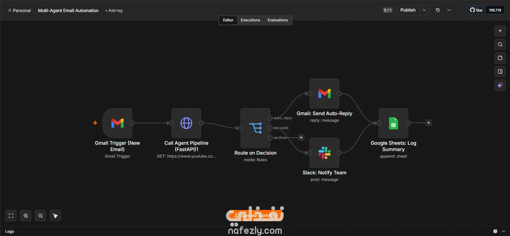Click the 0 / 1 published counter badge

tap(388, 10)
